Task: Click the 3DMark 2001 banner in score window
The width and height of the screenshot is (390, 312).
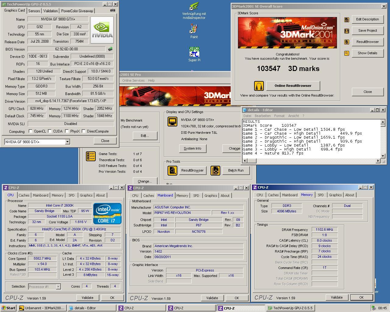Action: (x=287, y=33)
